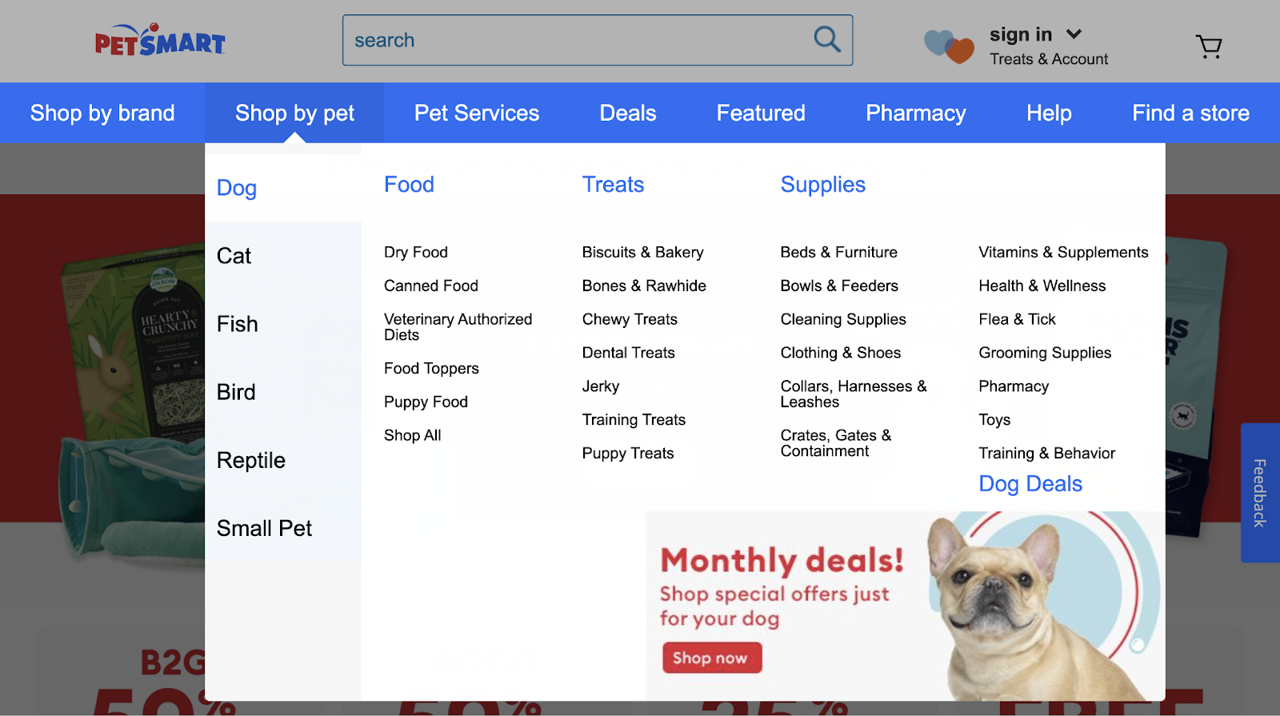Open the Flea & Tick page
Screen dimensions: 1280x716
tap(1016, 318)
